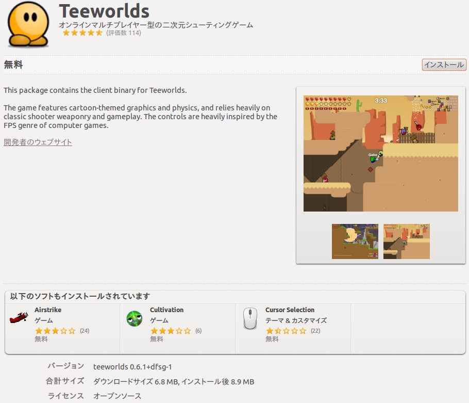
Task: Click the (22) review count for Cursor Selection
Action: point(315,331)
